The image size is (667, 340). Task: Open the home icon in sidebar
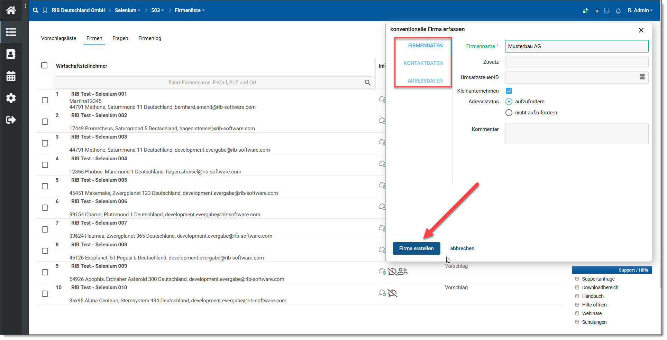click(x=11, y=10)
